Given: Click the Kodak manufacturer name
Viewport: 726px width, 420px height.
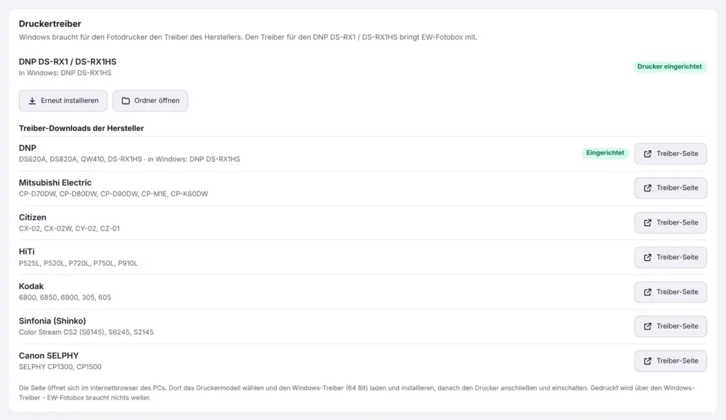Looking at the screenshot, I should [31, 286].
